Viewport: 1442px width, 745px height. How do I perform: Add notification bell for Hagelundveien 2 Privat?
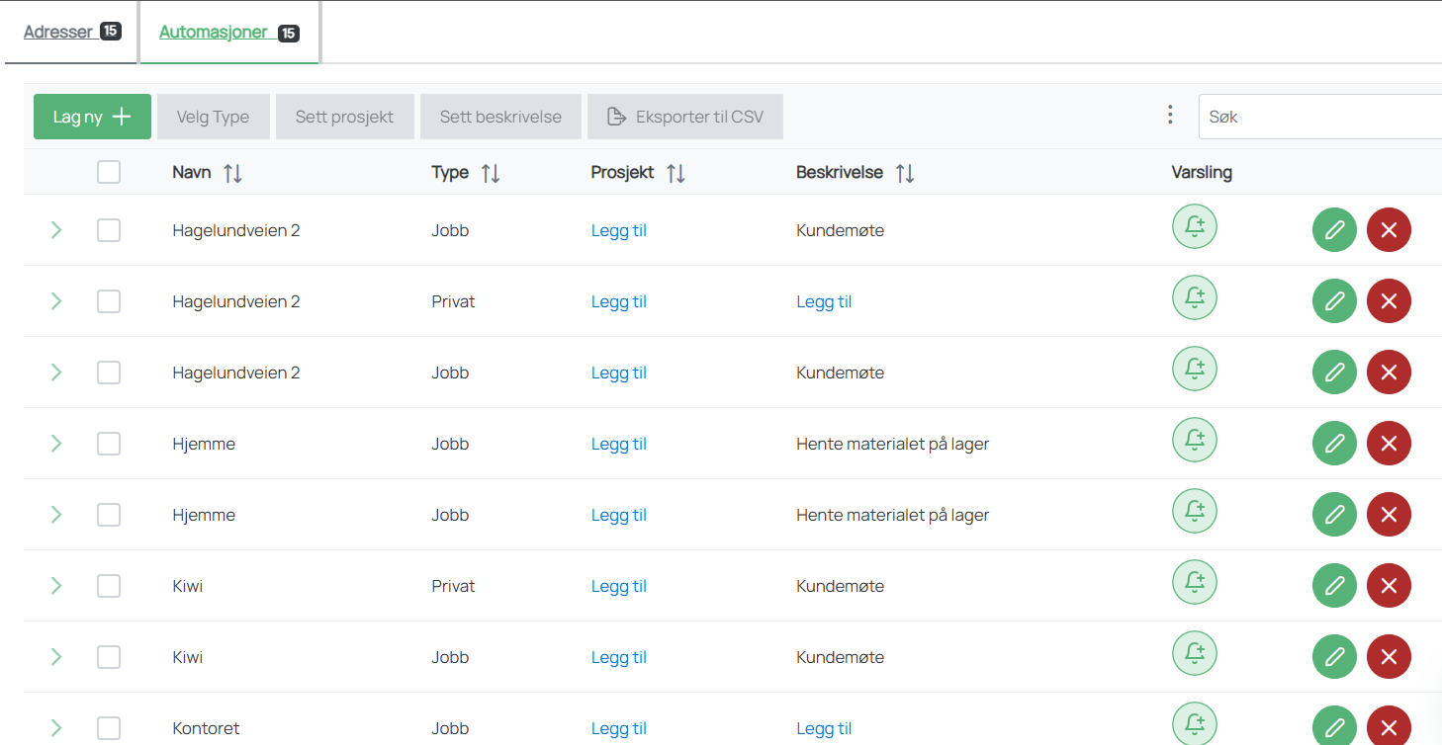1194,297
